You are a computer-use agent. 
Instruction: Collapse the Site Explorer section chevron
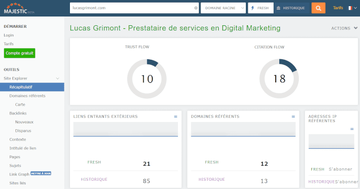[58, 78]
